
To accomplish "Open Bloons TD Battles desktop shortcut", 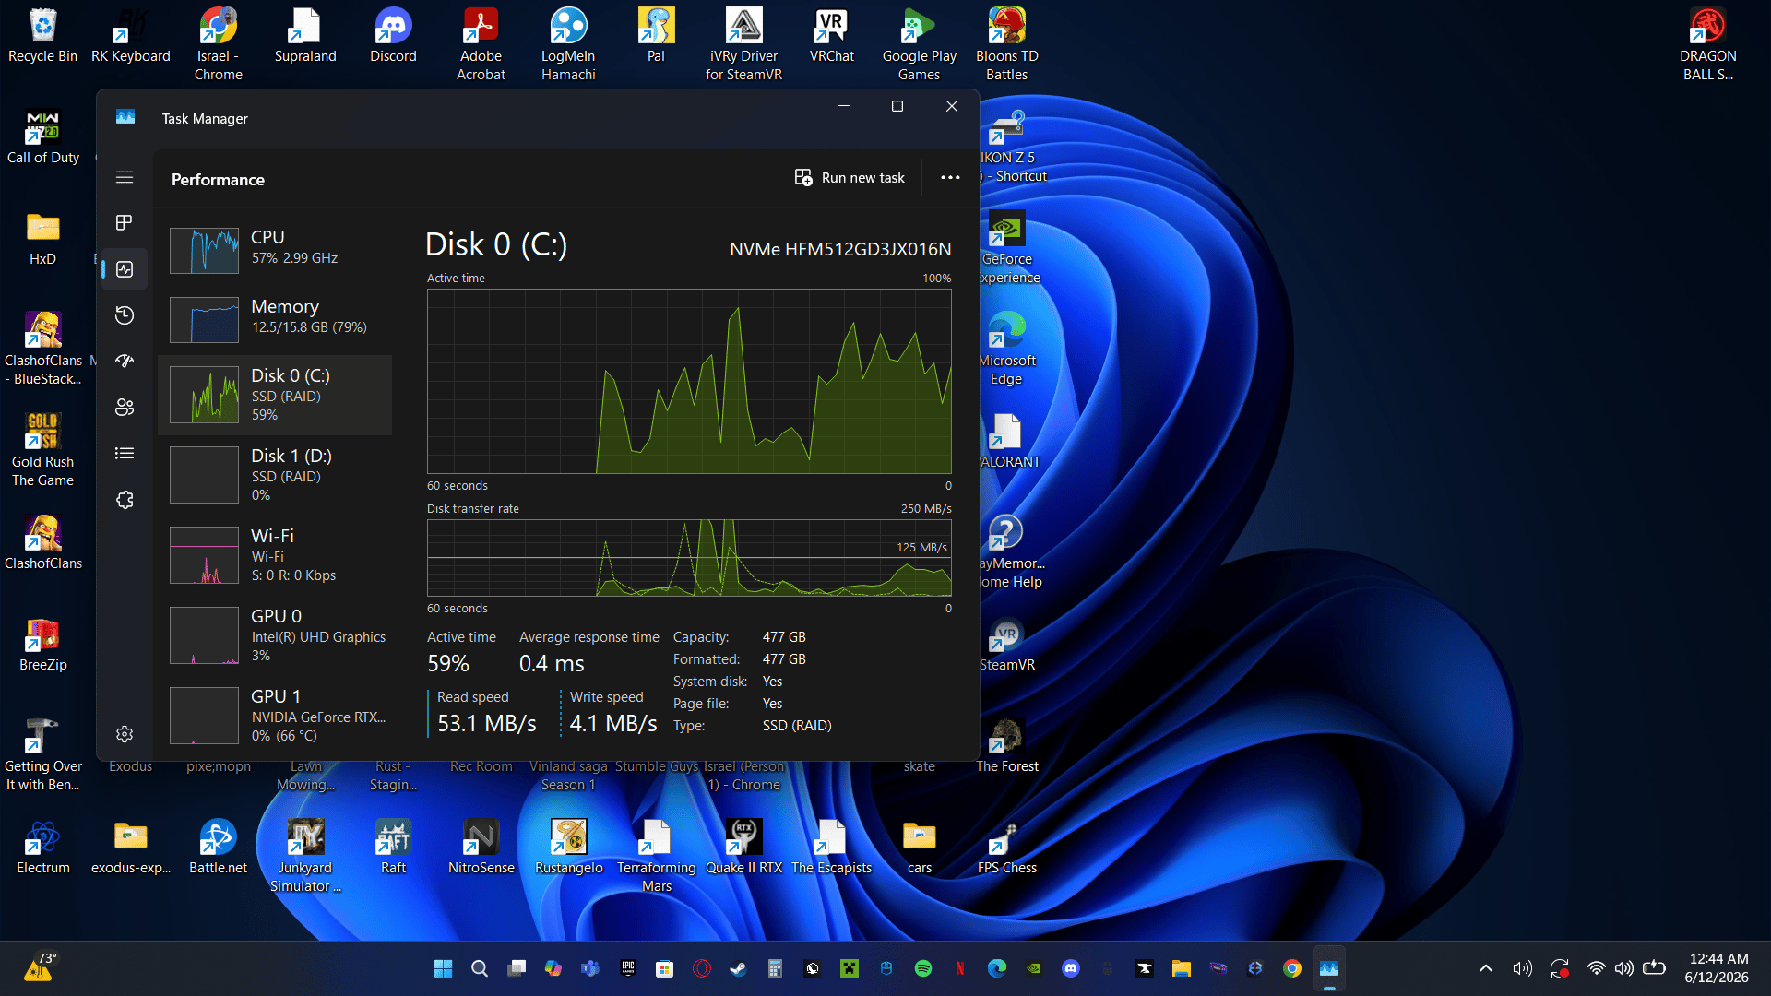I will coord(1007,44).
